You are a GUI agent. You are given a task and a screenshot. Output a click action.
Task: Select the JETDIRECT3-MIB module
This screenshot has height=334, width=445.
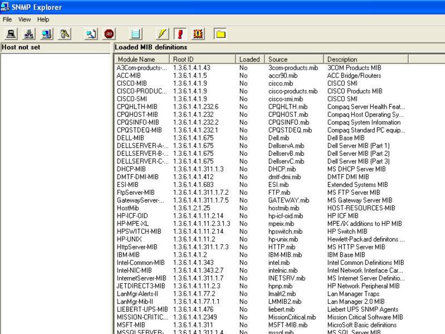[x=141, y=286]
